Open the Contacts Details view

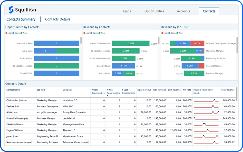tap(57, 19)
